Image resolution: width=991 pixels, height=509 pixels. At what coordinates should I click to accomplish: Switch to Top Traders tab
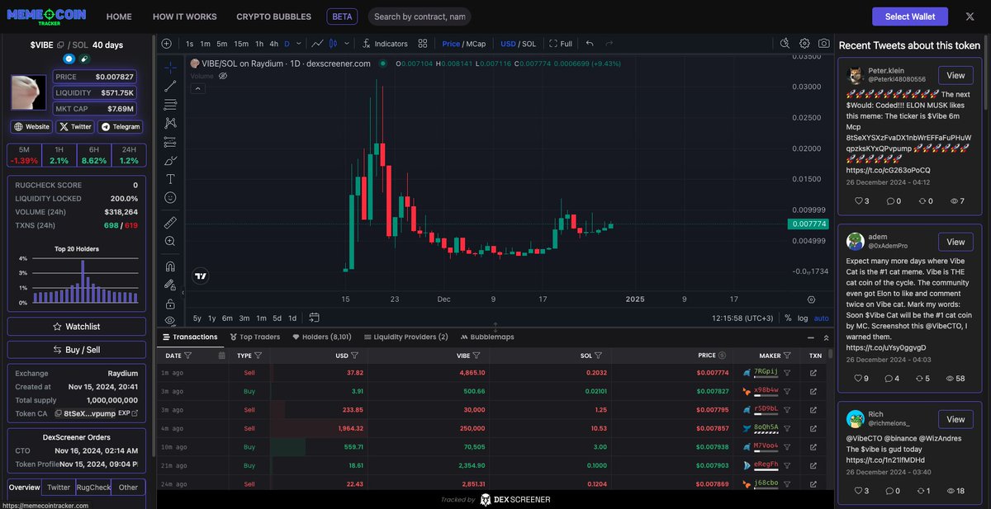254,337
